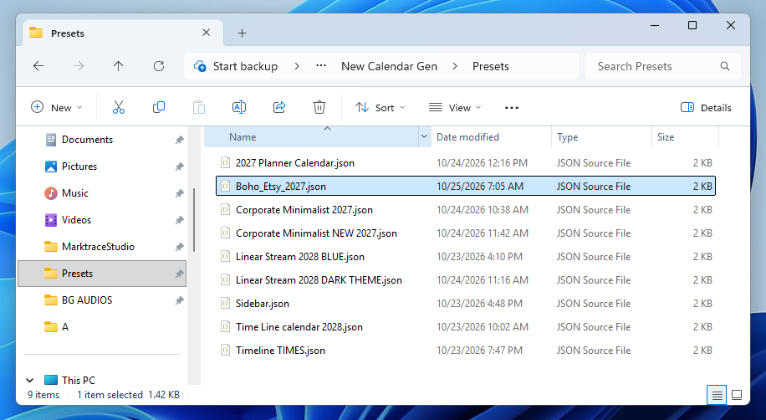
Task: Go up one folder level
Action: pyautogui.click(x=118, y=66)
